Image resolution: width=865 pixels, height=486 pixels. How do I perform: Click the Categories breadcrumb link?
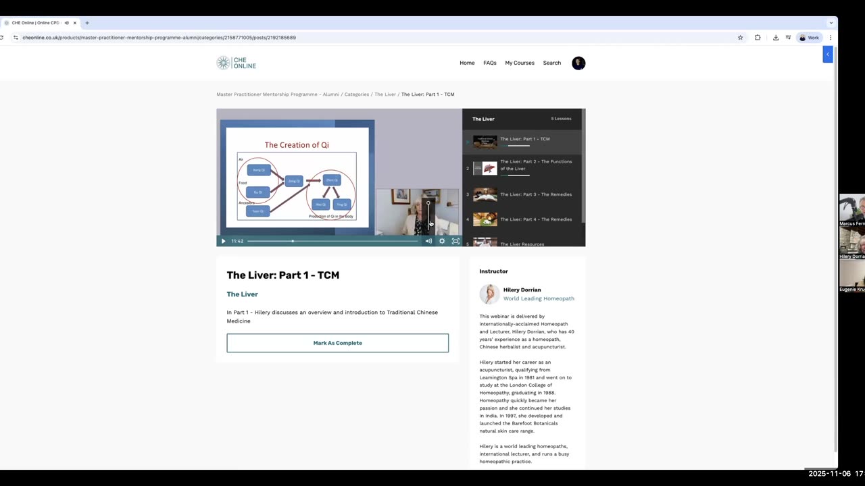357,94
